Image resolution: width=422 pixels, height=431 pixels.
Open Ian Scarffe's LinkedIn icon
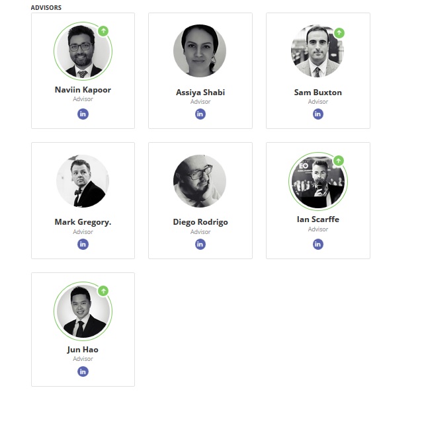318,244
